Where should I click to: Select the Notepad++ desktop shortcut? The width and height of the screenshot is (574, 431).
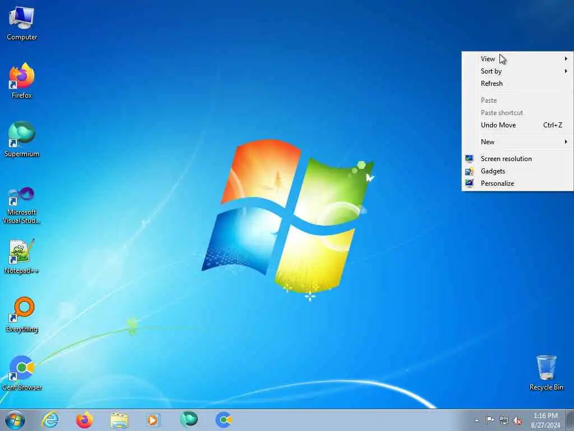pos(22,256)
